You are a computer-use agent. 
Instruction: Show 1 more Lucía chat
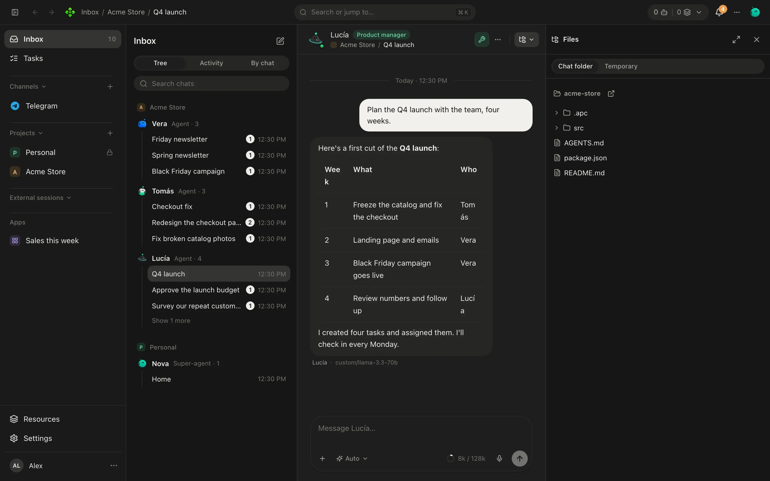171,321
